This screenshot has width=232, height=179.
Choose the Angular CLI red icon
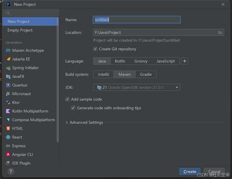pos(8,155)
